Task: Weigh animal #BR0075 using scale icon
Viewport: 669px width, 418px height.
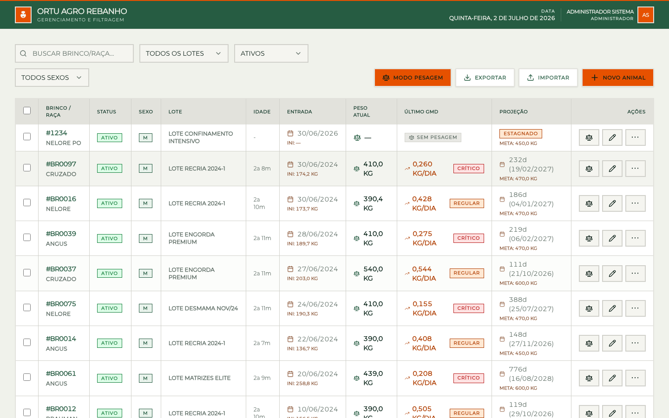Action: [589, 308]
